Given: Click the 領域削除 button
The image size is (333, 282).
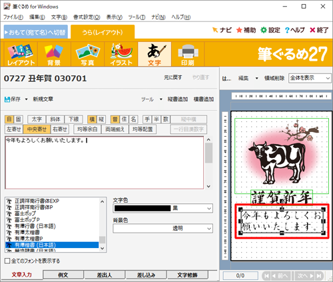Looking at the screenshot, I should (274, 78).
